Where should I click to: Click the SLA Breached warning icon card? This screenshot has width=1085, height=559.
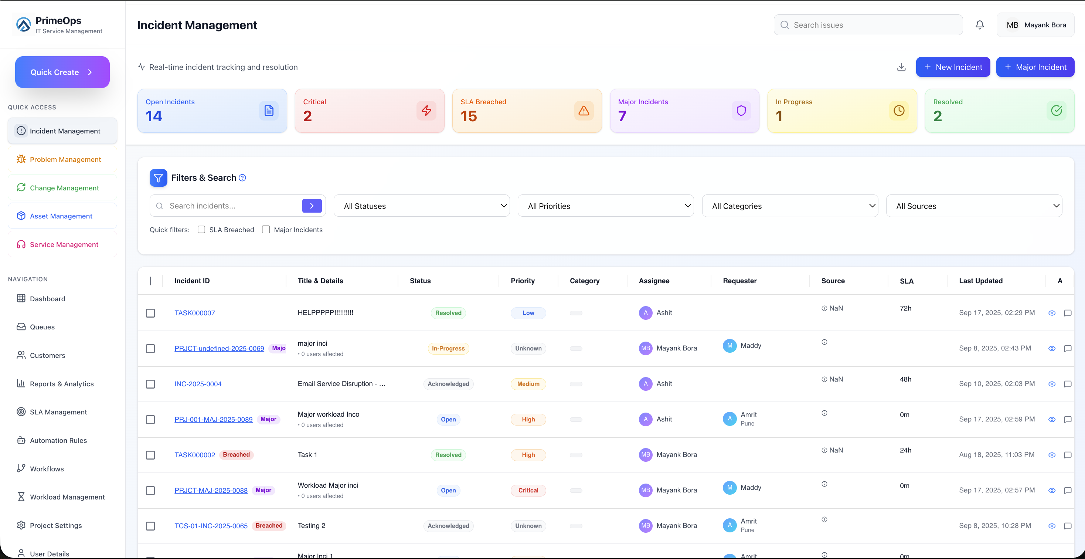(x=584, y=111)
